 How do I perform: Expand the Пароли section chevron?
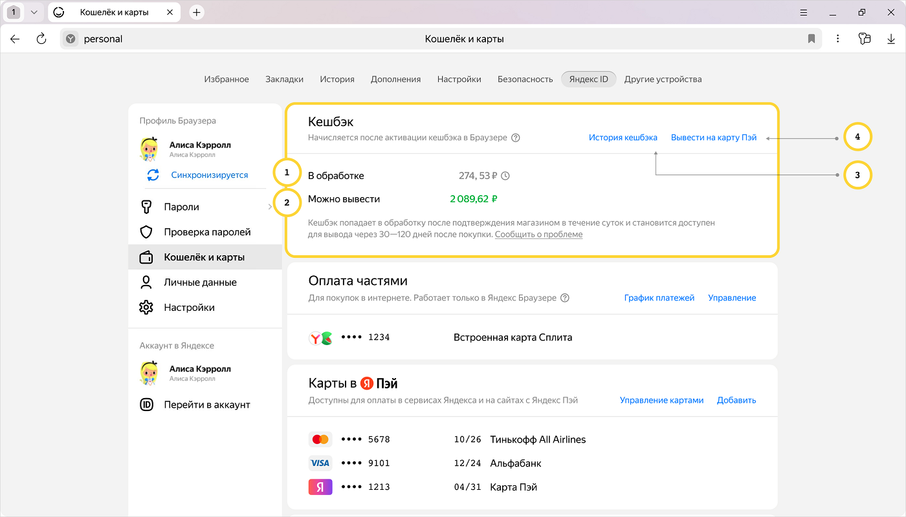tap(270, 207)
